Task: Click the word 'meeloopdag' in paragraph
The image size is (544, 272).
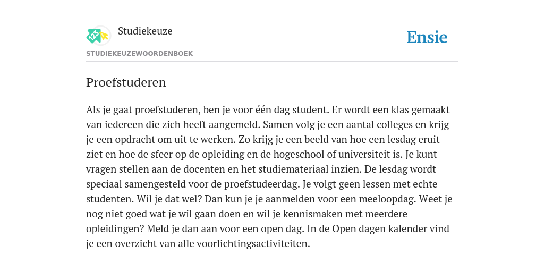Action: [x=387, y=199]
